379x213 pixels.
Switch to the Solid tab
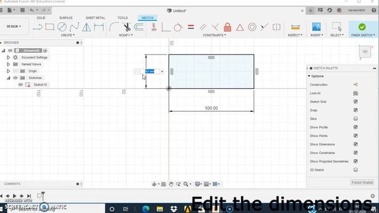coord(41,18)
